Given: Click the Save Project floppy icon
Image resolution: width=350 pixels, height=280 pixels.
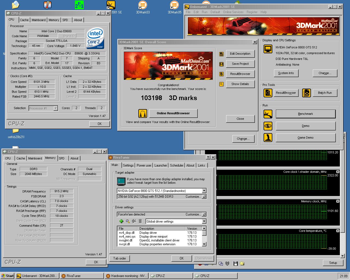Looking at the screenshot, I should (221, 64).
